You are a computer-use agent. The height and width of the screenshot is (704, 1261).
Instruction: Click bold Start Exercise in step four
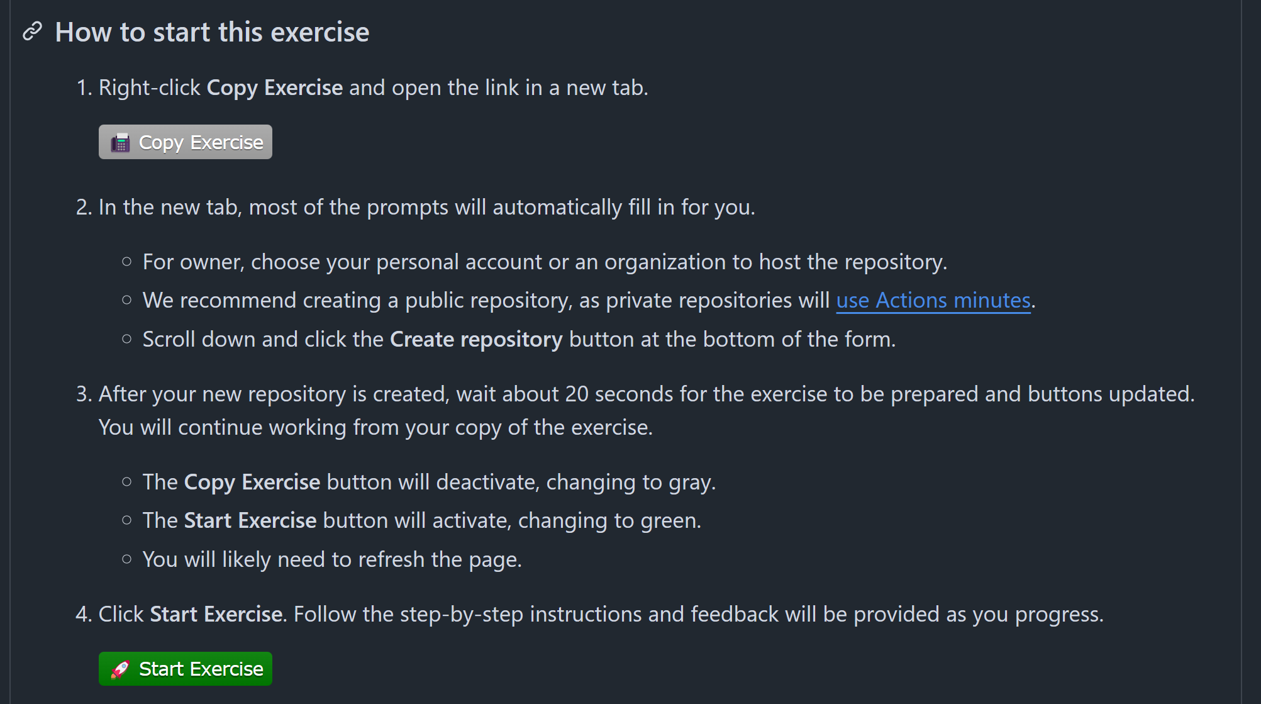pyautogui.click(x=216, y=614)
